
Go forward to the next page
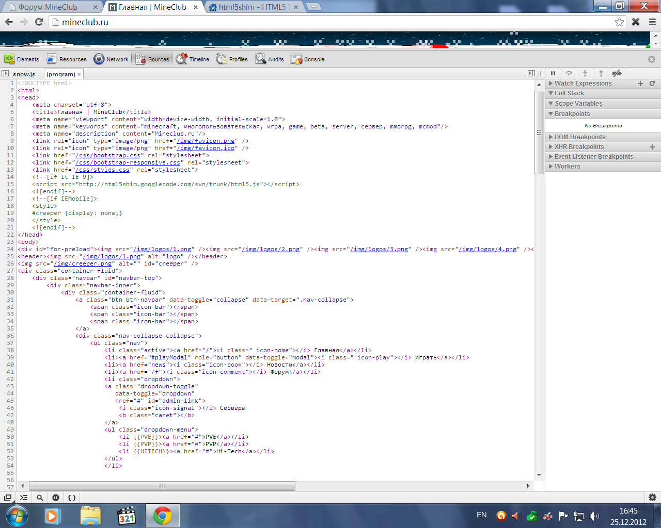coord(24,22)
